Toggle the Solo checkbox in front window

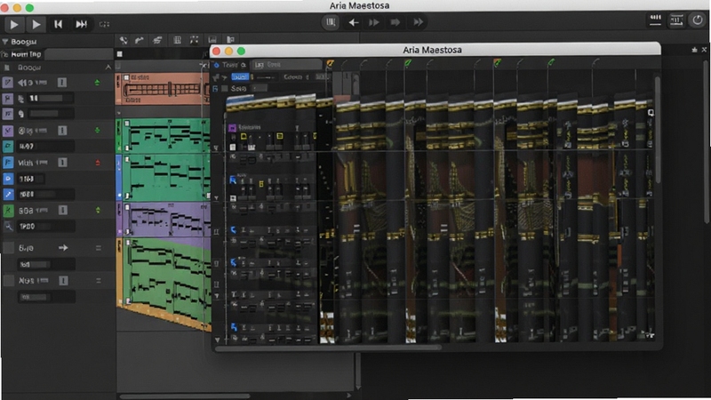point(225,88)
